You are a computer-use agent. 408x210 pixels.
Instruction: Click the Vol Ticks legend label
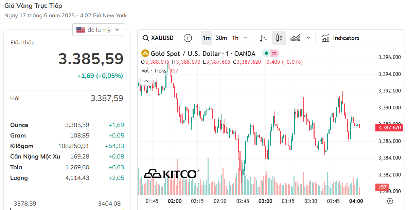(154, 70)
